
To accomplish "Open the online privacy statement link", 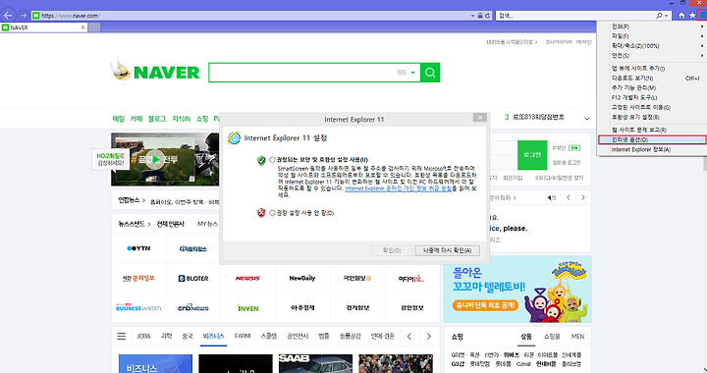I will click(x=398, y=188).
